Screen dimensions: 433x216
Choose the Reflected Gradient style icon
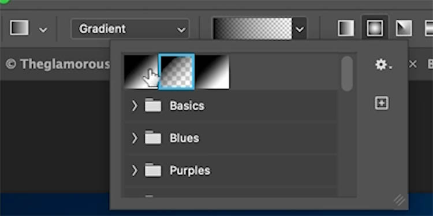428,28
